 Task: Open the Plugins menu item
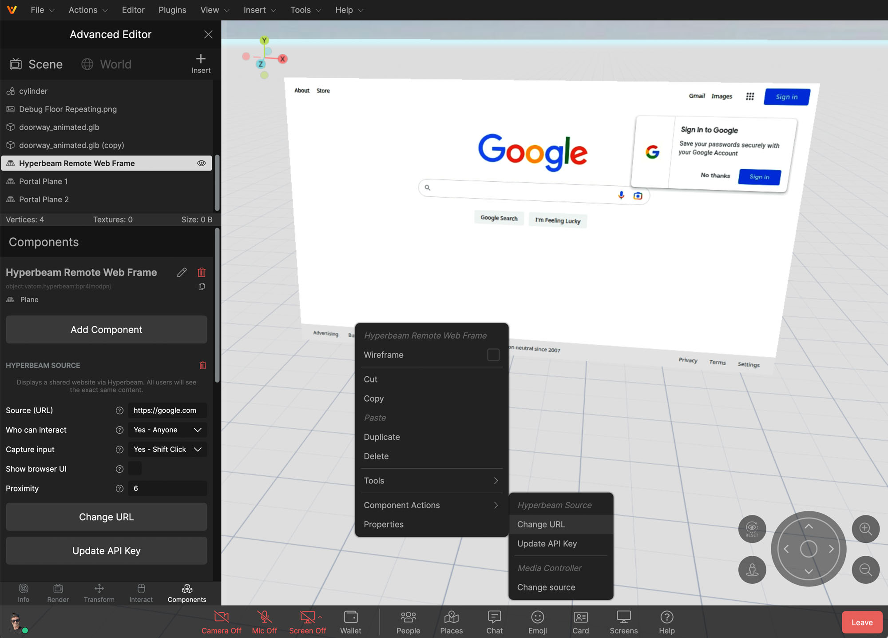pos(172,10)
